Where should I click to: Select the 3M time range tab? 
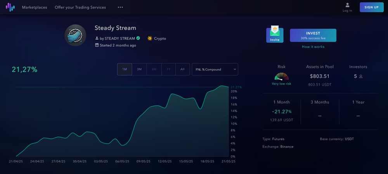coord(139,69)
